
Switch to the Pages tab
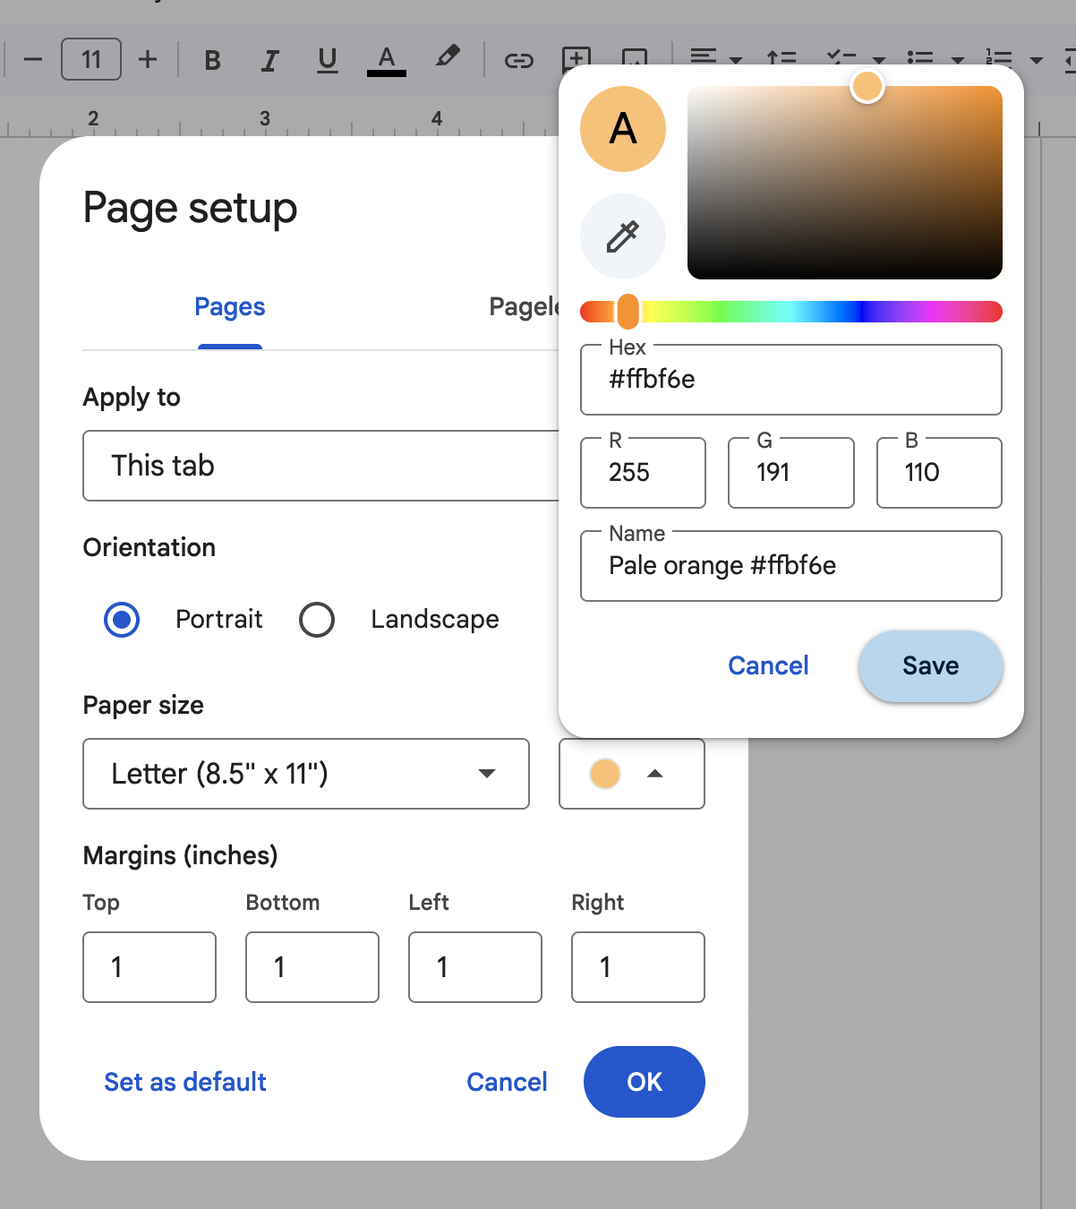click(230, 307)
